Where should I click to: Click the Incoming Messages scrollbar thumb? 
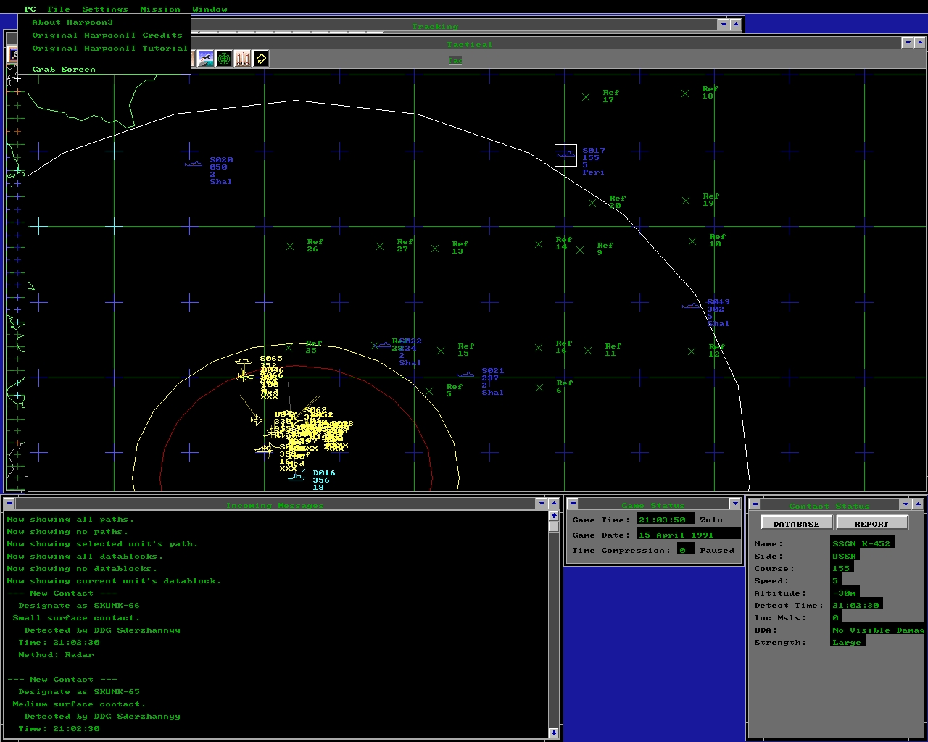pos(554,527)
